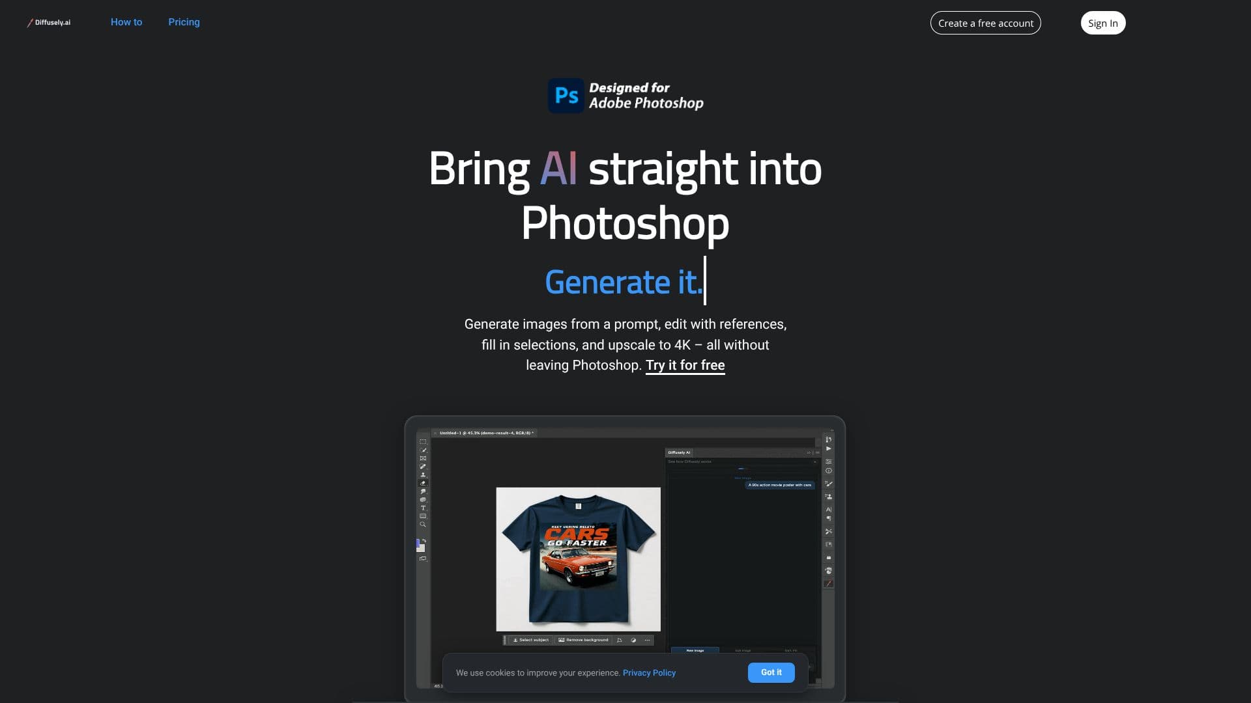Click the Sign In button
Image resolution: width=1251 pixels, height=703 pixels.
1102,23
